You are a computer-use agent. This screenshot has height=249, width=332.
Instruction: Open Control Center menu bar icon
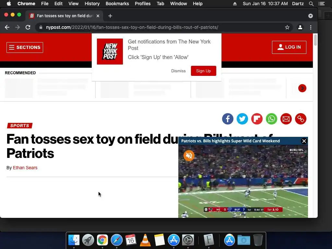pos(322,4)
